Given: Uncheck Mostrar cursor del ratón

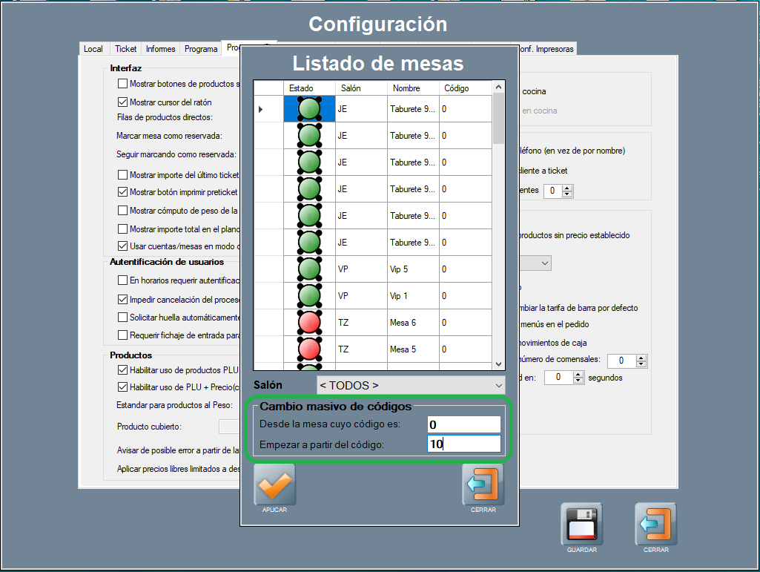Looking at the screenshot, I should [123, 102].
